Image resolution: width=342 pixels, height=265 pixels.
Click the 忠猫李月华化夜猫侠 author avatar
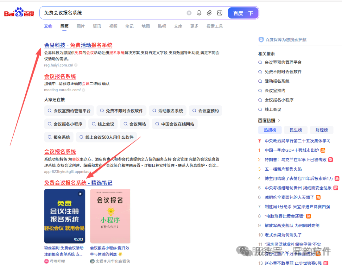pos(92,261)
